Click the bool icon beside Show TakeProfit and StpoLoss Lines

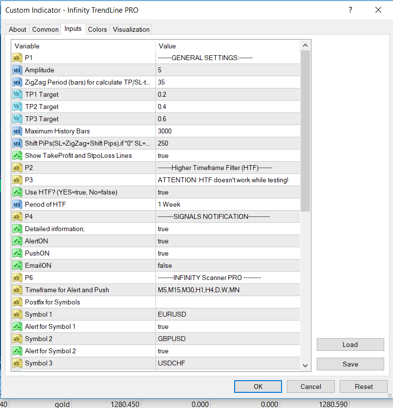[17, 155]
